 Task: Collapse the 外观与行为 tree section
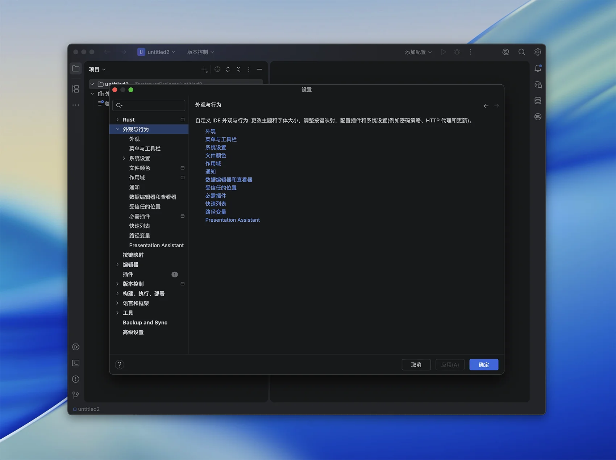(117, 129)
